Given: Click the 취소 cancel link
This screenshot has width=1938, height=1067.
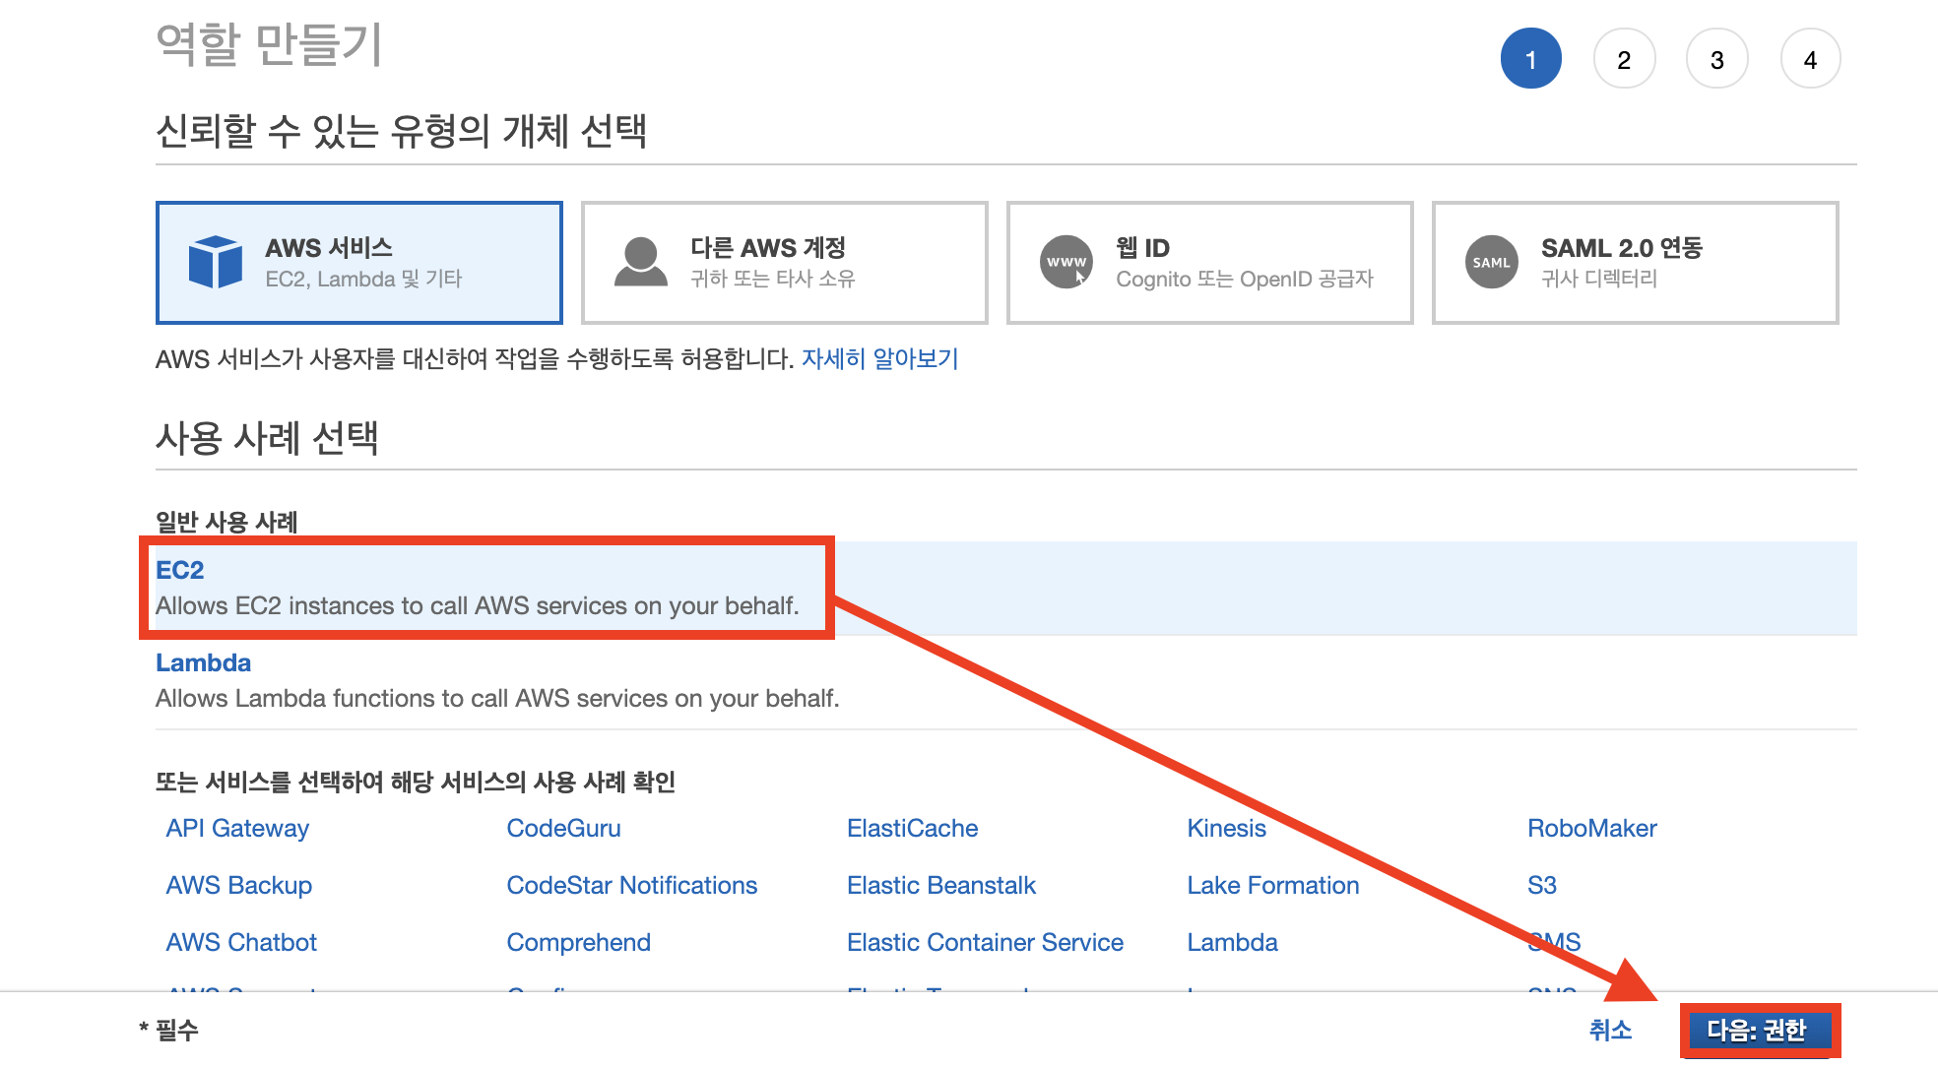Looking at the screenshot, I should [1610, 1031].
